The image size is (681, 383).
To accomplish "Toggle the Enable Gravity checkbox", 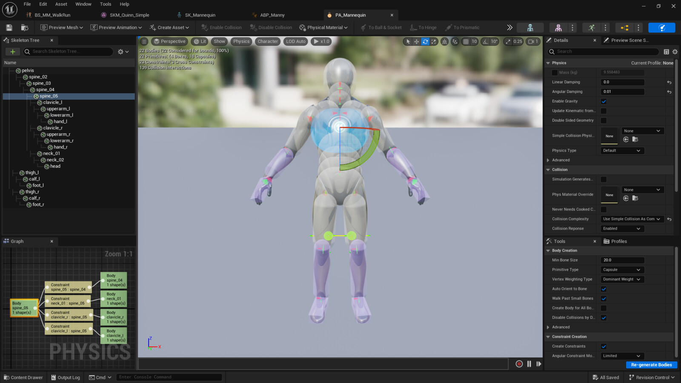I will point(604,101).
